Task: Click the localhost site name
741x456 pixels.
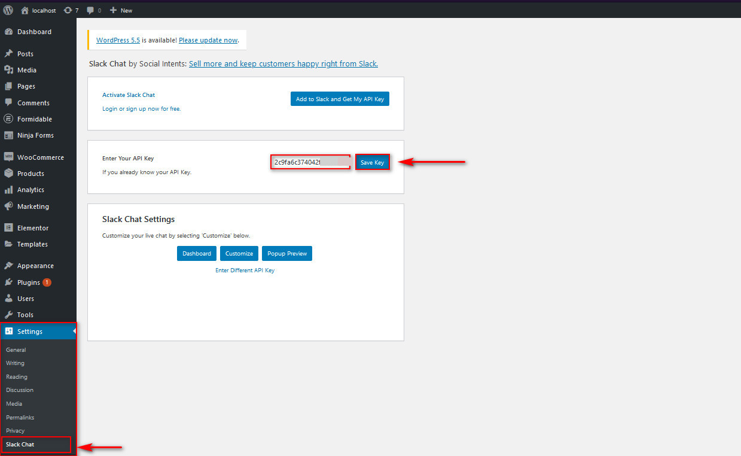Action: coord(44,10)
